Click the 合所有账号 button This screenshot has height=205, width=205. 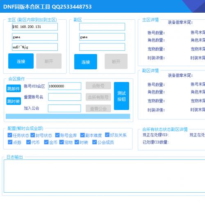(x=98, y=97)
